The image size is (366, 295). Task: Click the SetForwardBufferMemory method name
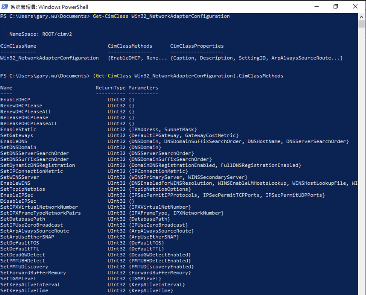[x=33, y=273]
